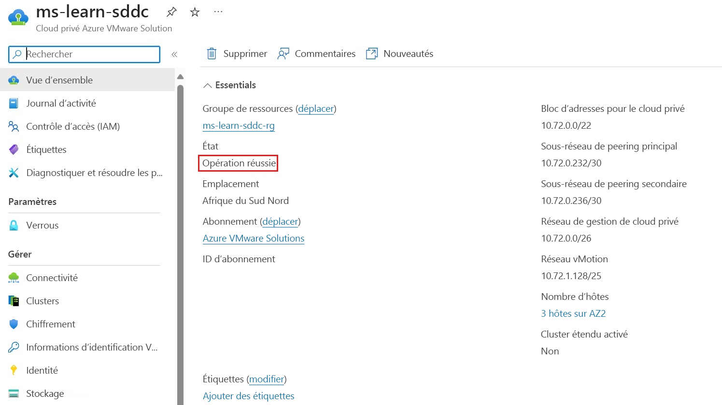Click the Rechercher search box

pos(85,54)
